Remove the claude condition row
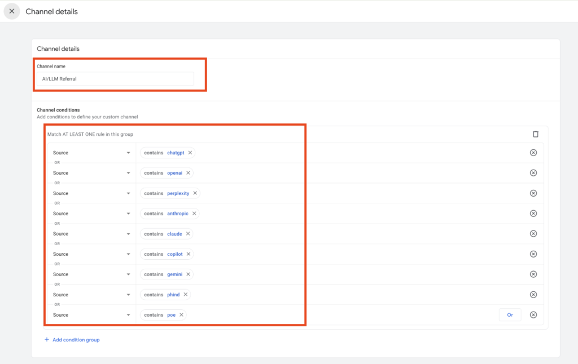Viewport: 578px width, 364px height. [x=533, y=234]
